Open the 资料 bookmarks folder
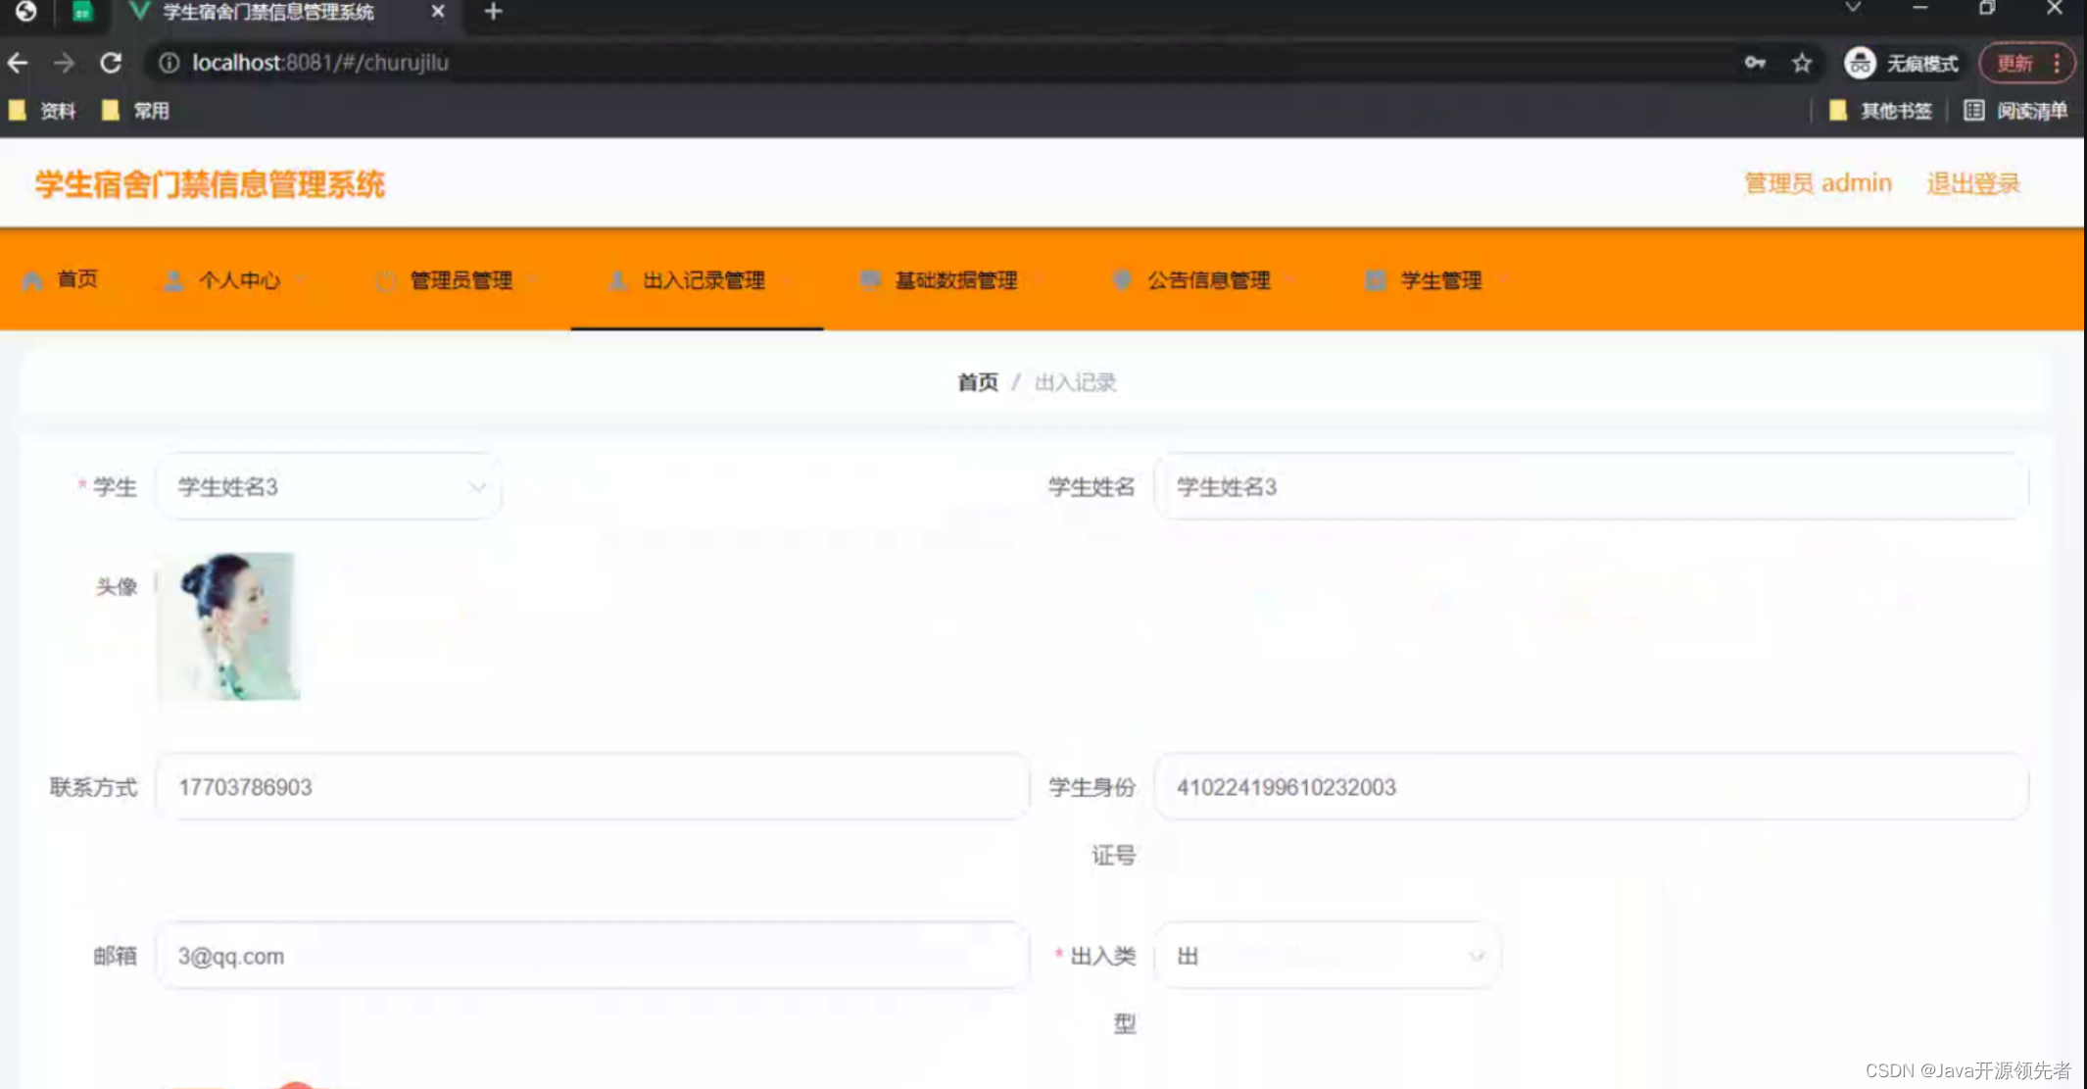2087x1089 pixels. (x=44, y=111)
